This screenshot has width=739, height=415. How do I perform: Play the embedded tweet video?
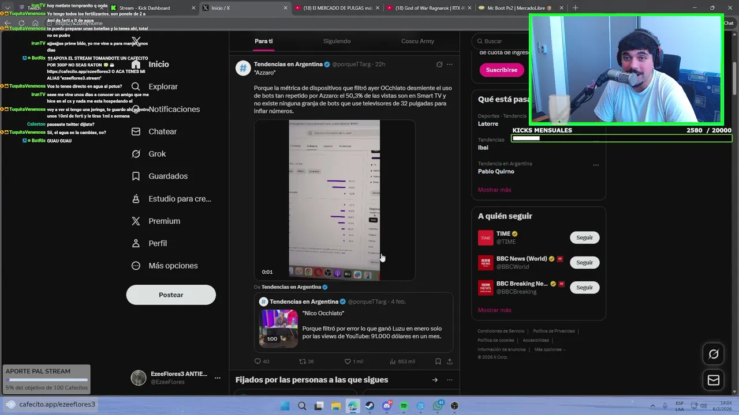(334, 200)
